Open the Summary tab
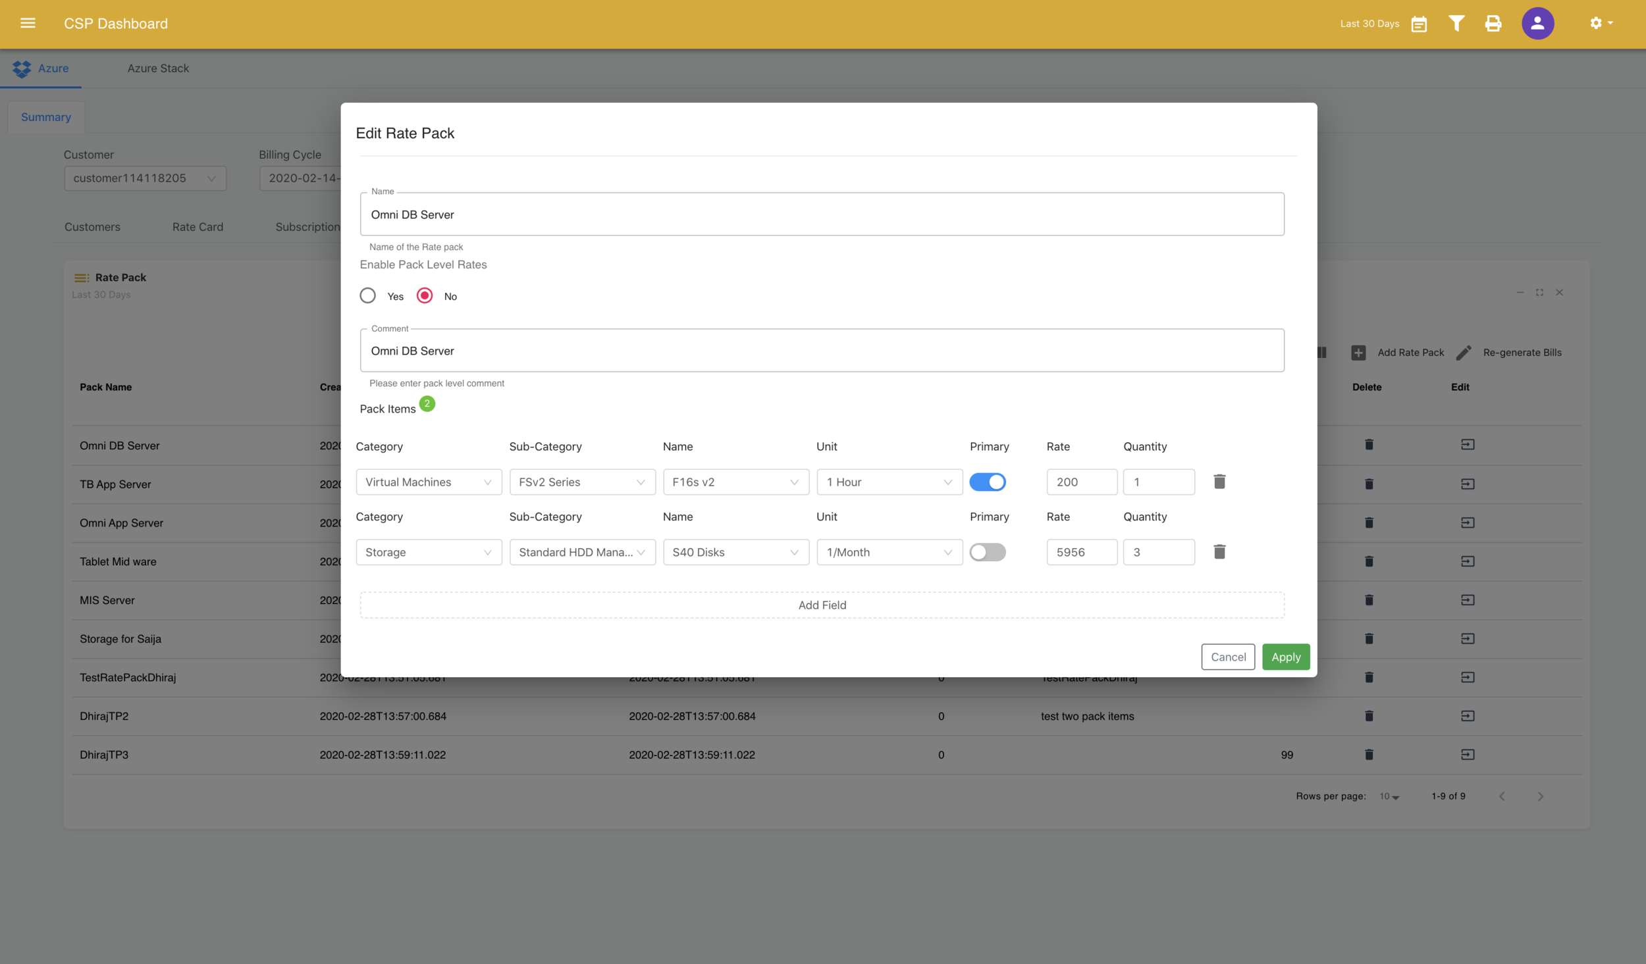 point(46,117)
